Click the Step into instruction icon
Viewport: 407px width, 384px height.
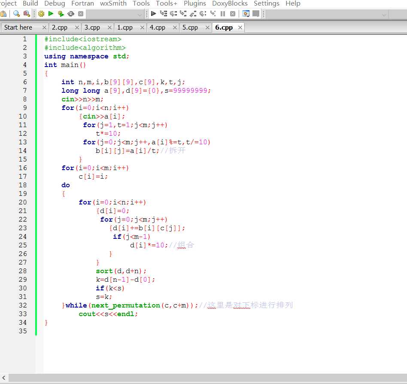pos(213,13)
